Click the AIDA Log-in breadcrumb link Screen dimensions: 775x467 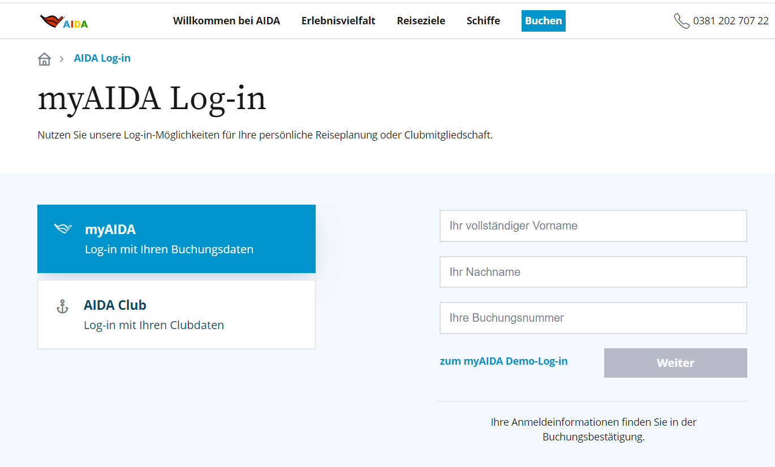click(x=102, y=58)
